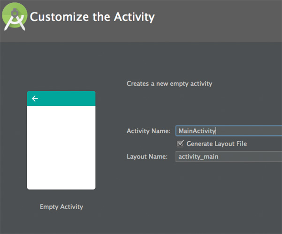This screenshot has width=282, height=234.
Task: Click the checkmark box beside Generate Layout File
Action: coord(180,144)
